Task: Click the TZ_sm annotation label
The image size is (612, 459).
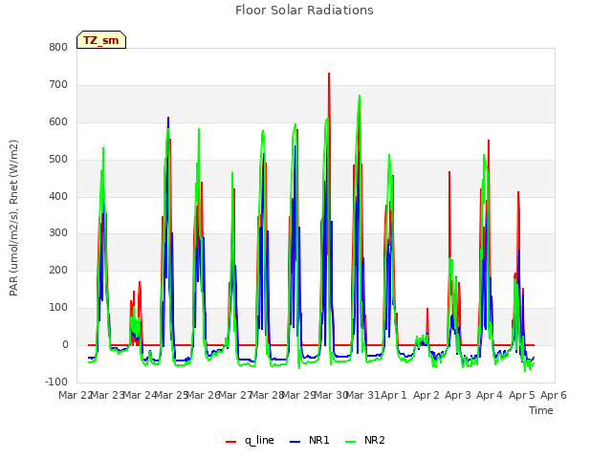Action: point(101,40)
